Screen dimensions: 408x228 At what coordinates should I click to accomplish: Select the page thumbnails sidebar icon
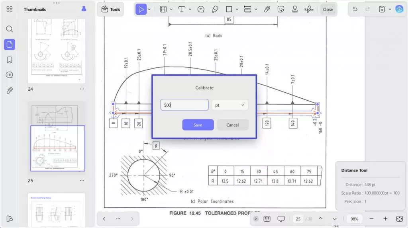point(10,45)
